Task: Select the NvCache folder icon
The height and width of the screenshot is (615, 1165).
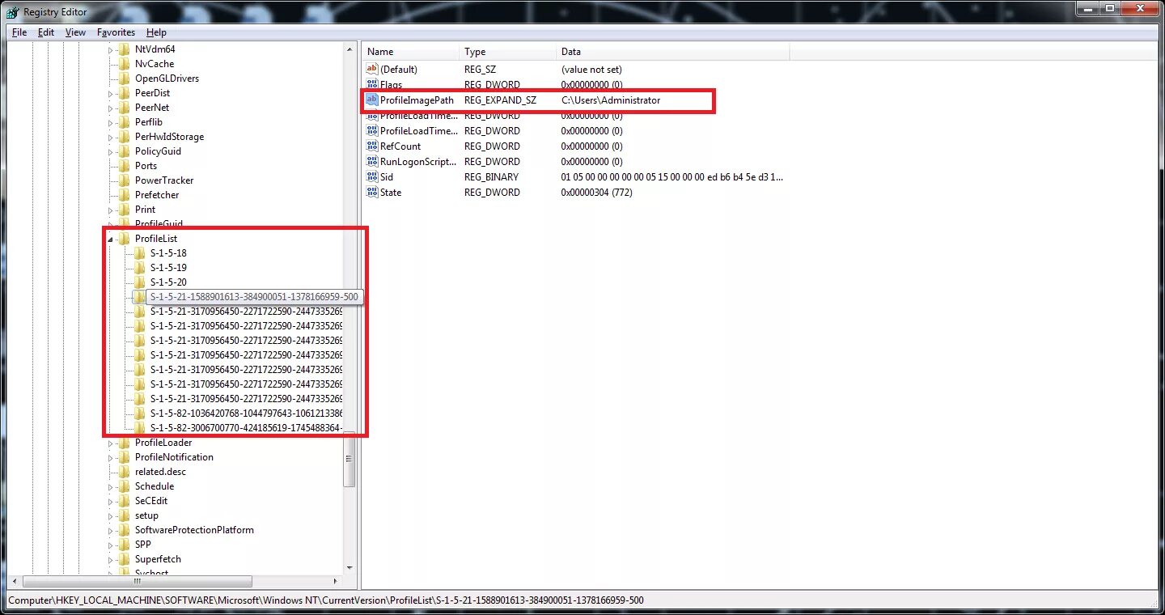Action: tap(123, 64)
